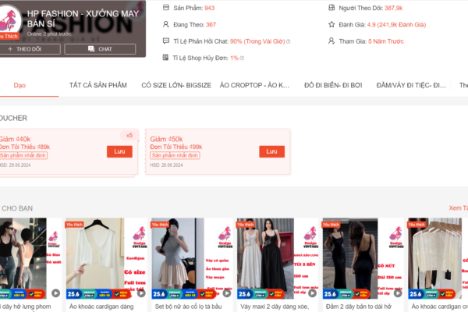Save the Giảm ₫40k voucher
Image resolution: width=468 pixels, height=312 pixels.
click(119, 151)
